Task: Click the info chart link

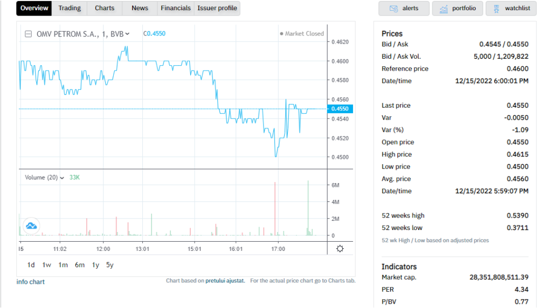Action: pyautogui.click(x=31, y=282)
